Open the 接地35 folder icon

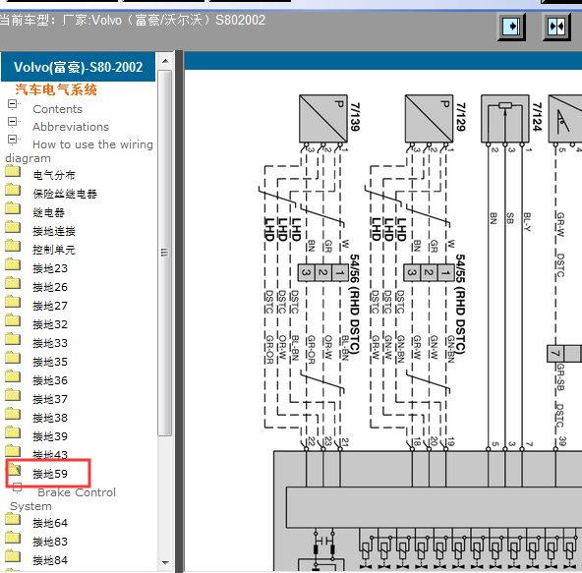click(x=13, y=358)
